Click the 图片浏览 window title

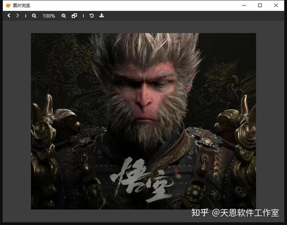(x=22, y=5)
